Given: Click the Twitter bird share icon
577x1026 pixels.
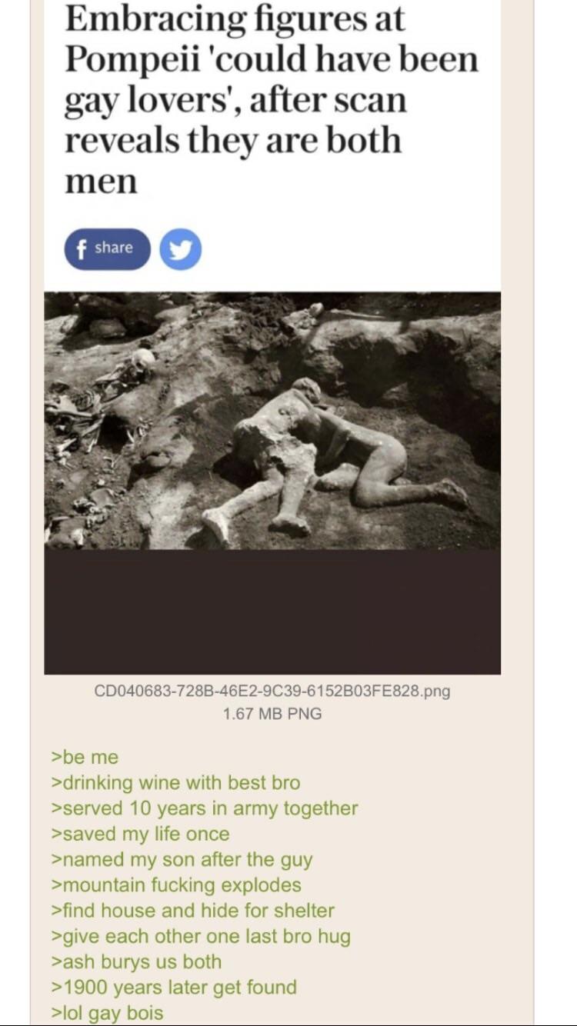Looking at the screenshot, I should [181, 249].
